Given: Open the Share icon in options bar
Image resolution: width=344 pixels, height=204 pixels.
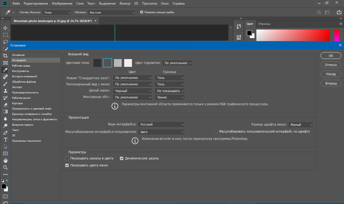Looking at the screenshot, I should (x=339, y=12).
